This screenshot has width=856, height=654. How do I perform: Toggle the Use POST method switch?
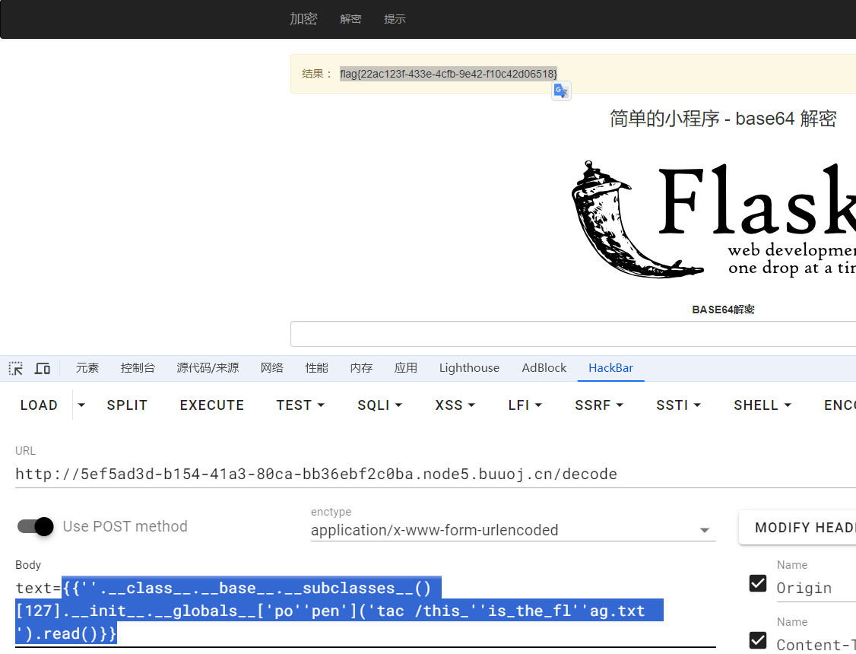tap(36, 526)
